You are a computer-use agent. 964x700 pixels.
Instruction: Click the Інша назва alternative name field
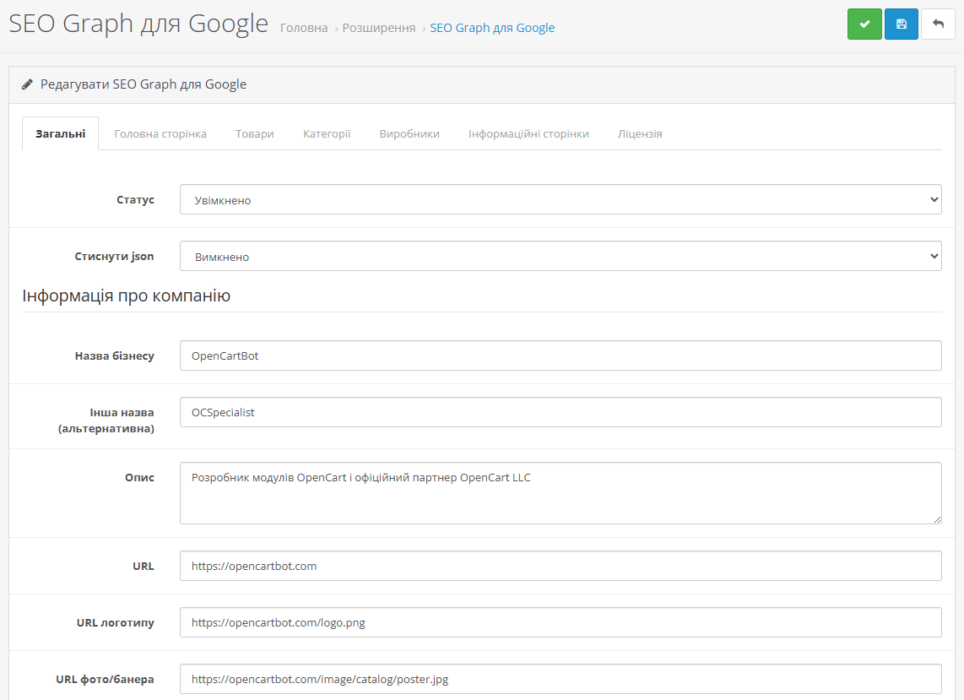pyautogui.click(x=561, y=413)
